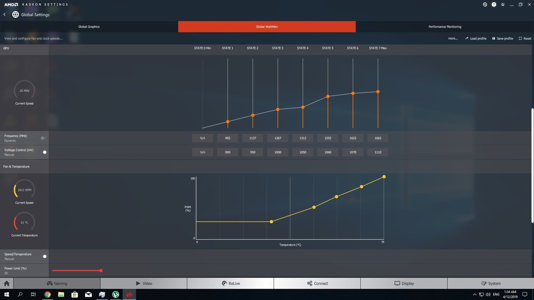Click the favorites star icon
534x300 pixels.
(503, 5)
